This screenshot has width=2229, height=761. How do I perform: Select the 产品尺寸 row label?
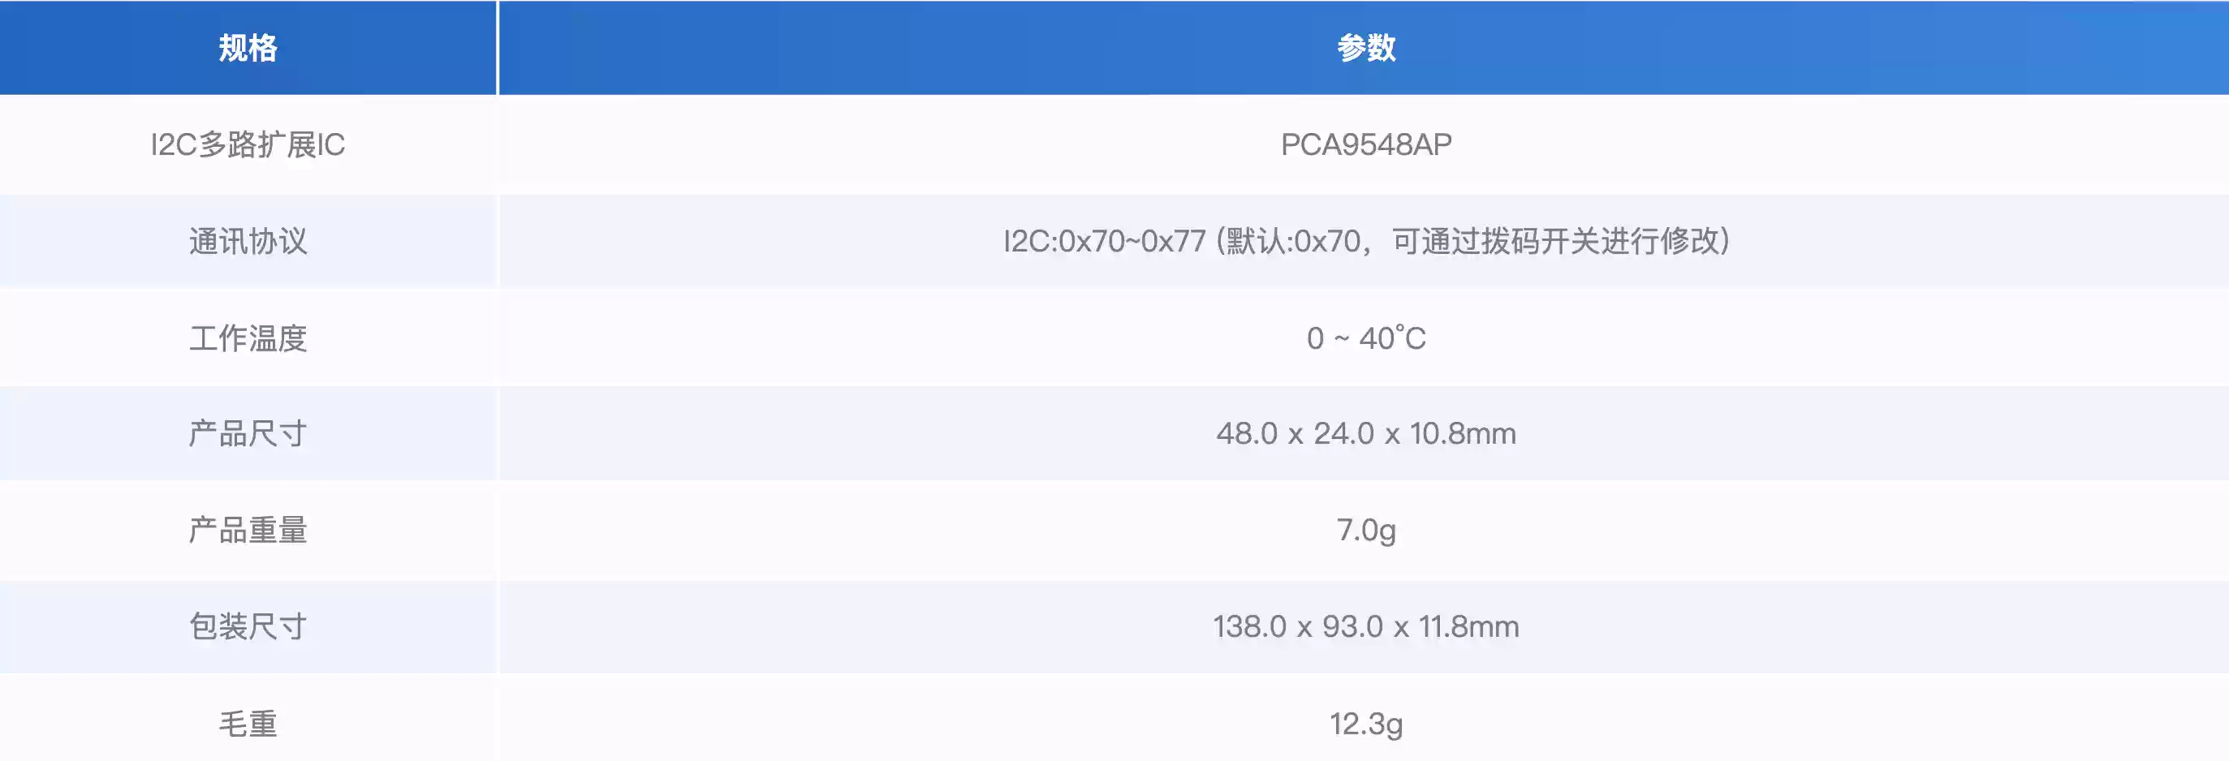click(248, 433)
